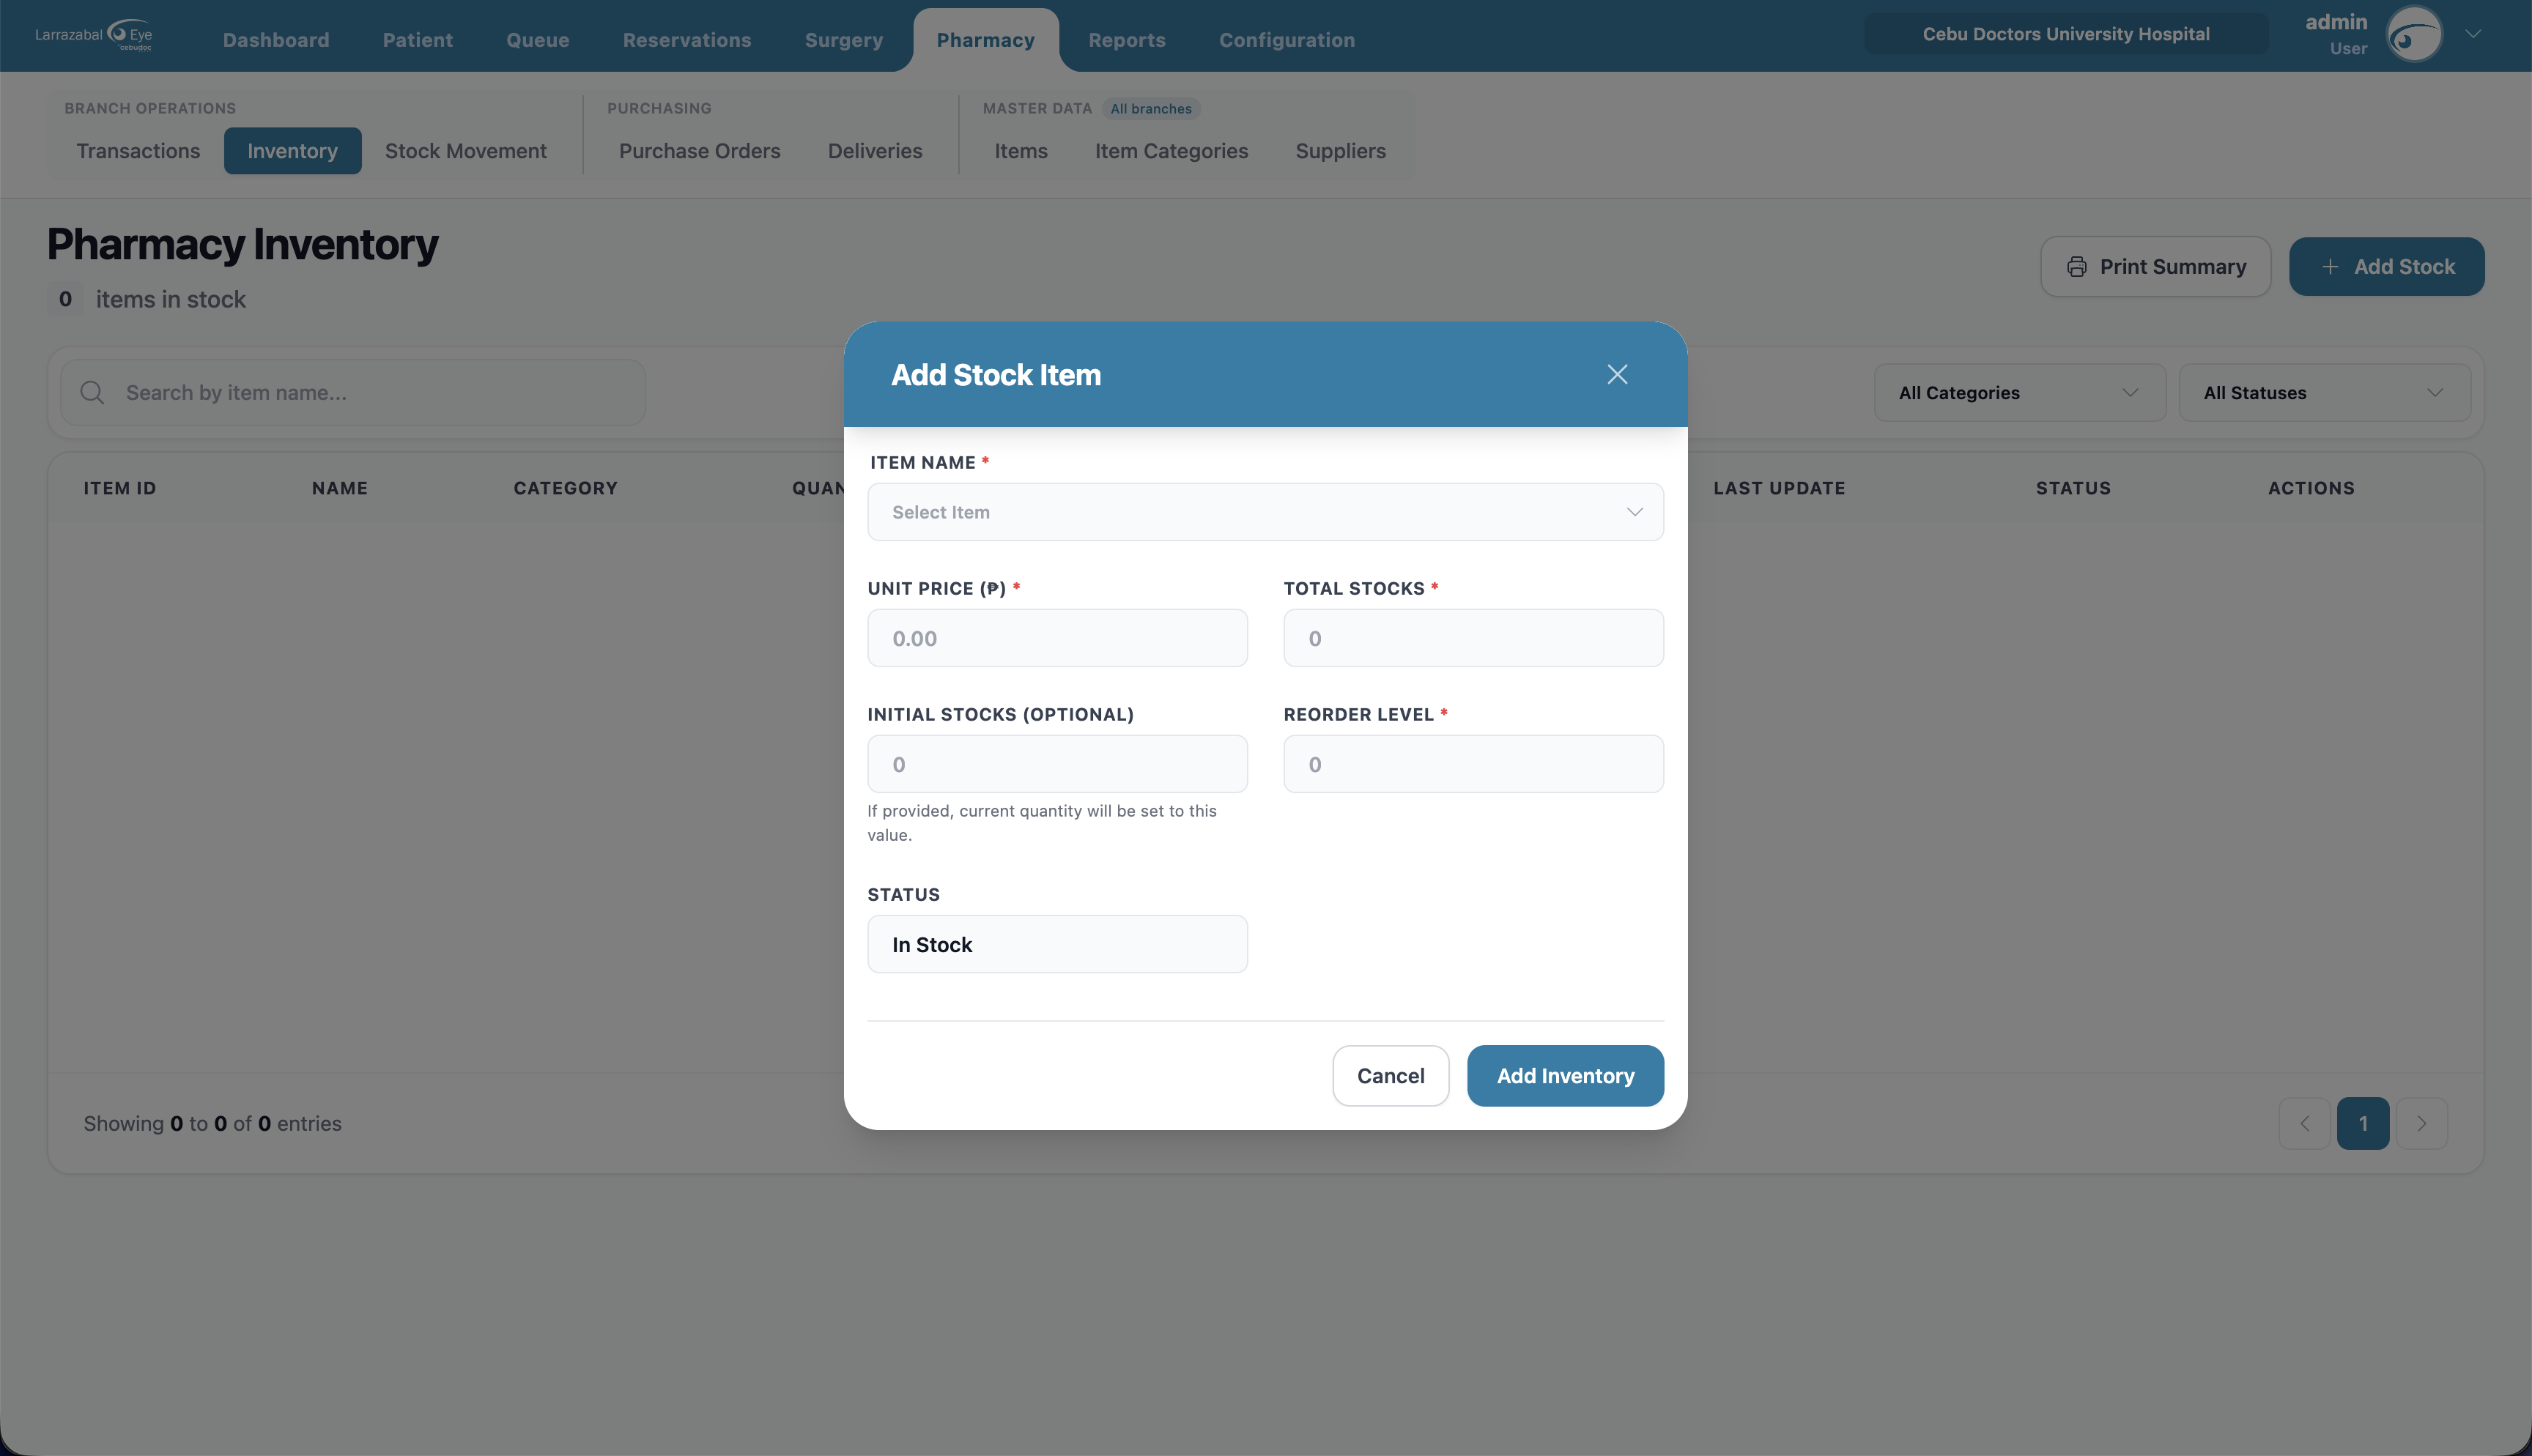Open Purchase Orders
The height and width of the screenshot is (1456, 2532).
[700, 151]
